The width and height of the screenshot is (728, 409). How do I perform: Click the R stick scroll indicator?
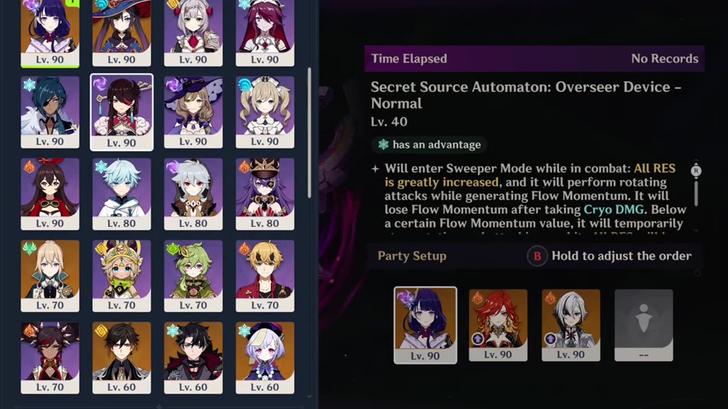click(x=696, y=170)
